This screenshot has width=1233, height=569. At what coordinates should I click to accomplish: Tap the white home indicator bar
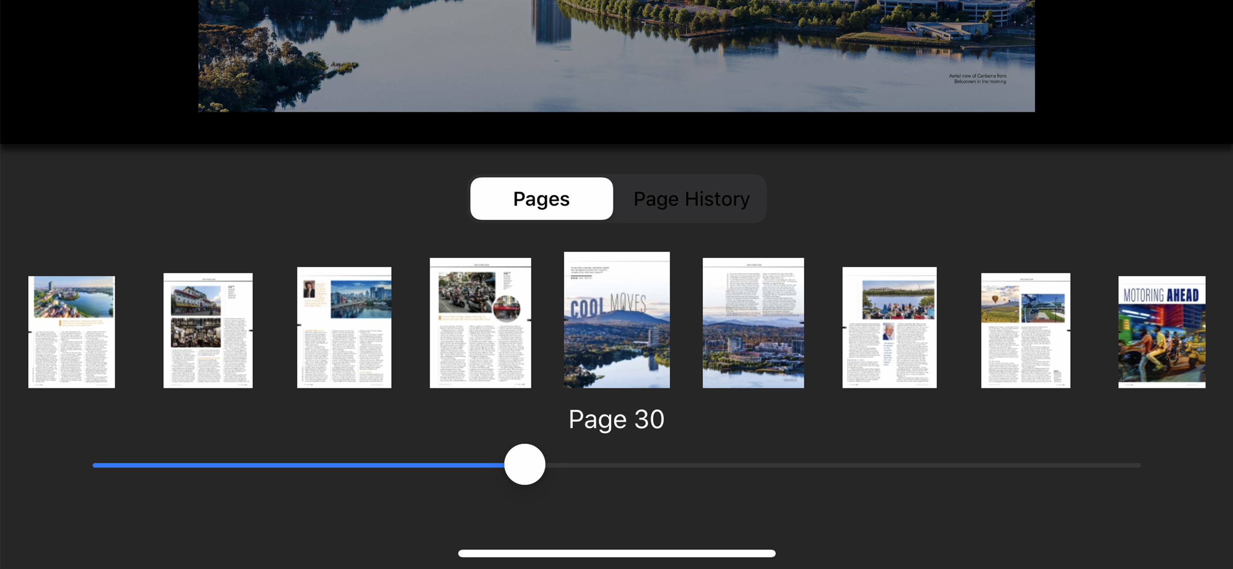(x=616, y=553)
